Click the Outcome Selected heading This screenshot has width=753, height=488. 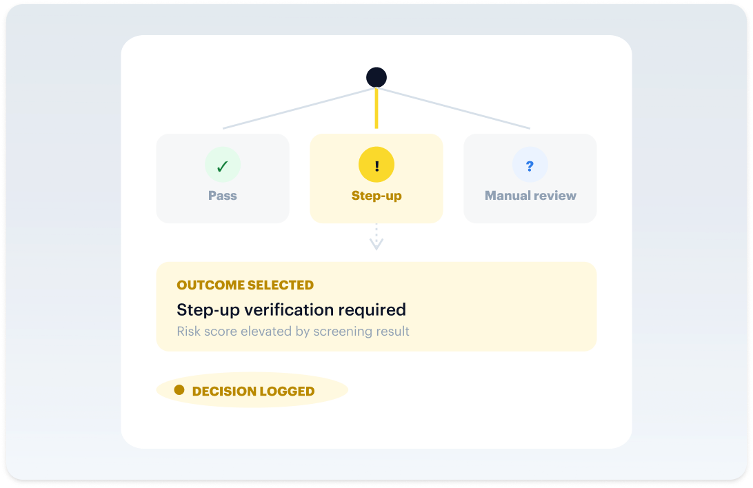tap(245, 285)
